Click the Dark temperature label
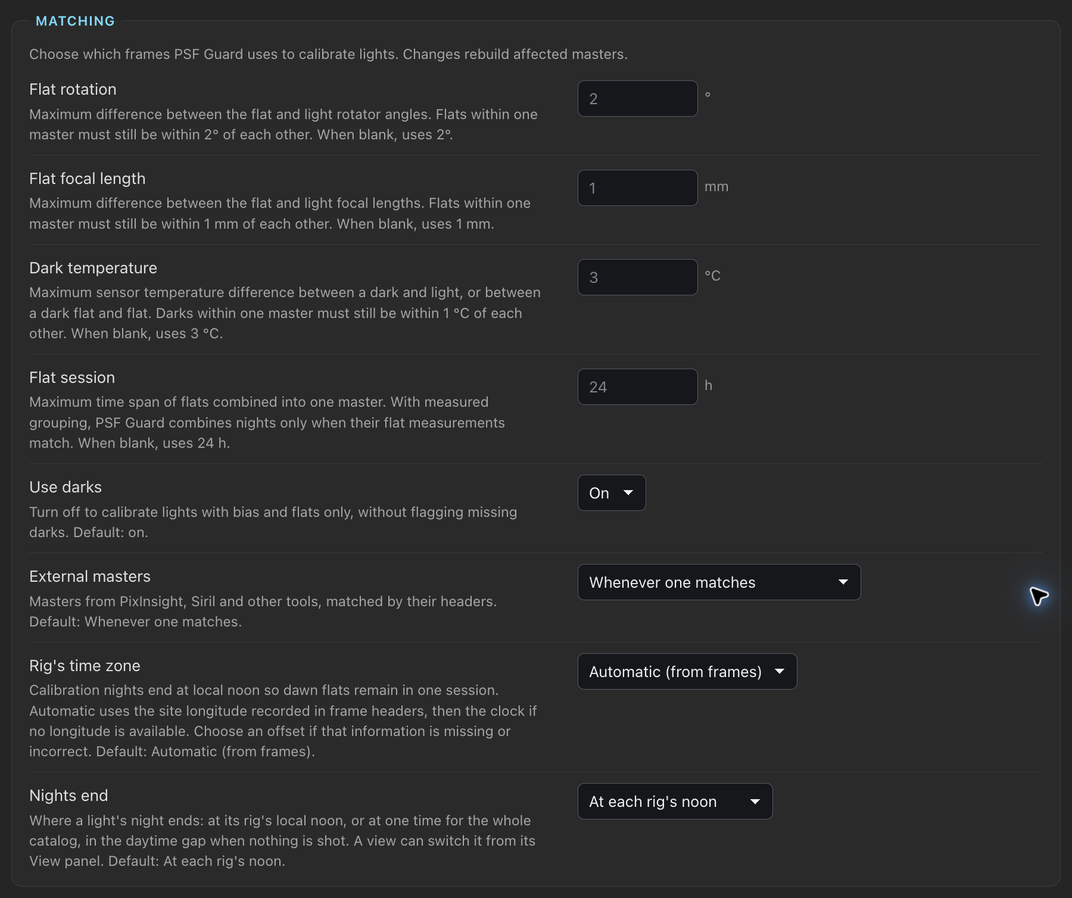The image size is (1072, 898). coord(93,268)
